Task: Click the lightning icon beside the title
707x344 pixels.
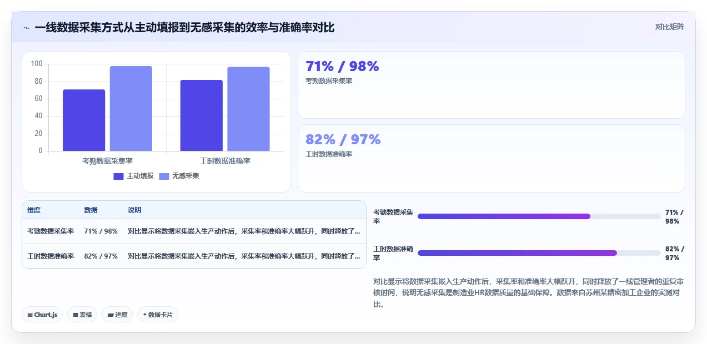Action: tap(26, 28)
